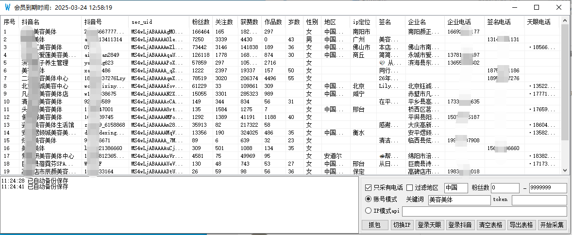Click the 企业名 cell 巨鹿县诗...
The image size is (572, 235).
click(x=425, y=164)
